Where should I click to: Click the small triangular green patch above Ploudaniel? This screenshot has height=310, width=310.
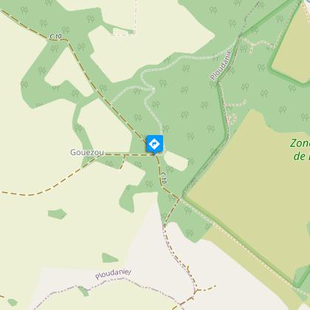109,258
